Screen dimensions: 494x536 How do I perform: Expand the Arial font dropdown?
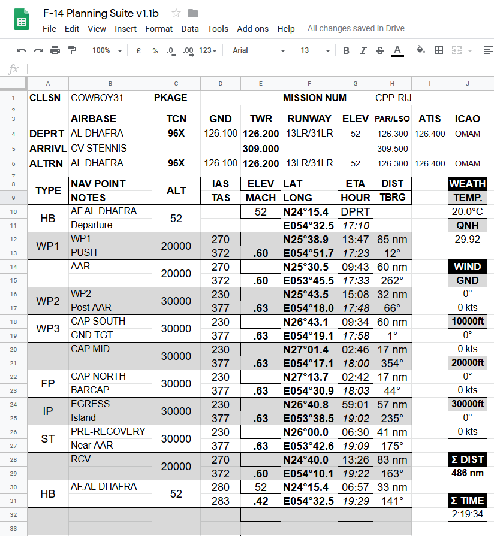(259, 50)
